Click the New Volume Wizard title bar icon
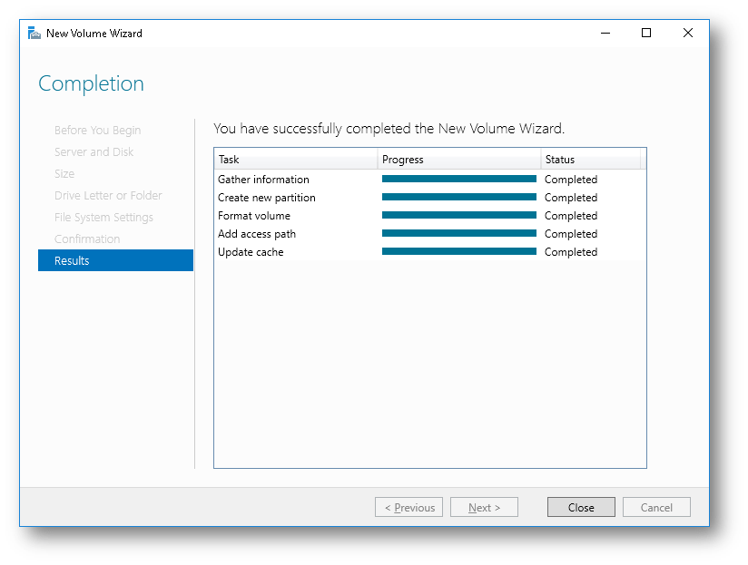 point(34,33)
